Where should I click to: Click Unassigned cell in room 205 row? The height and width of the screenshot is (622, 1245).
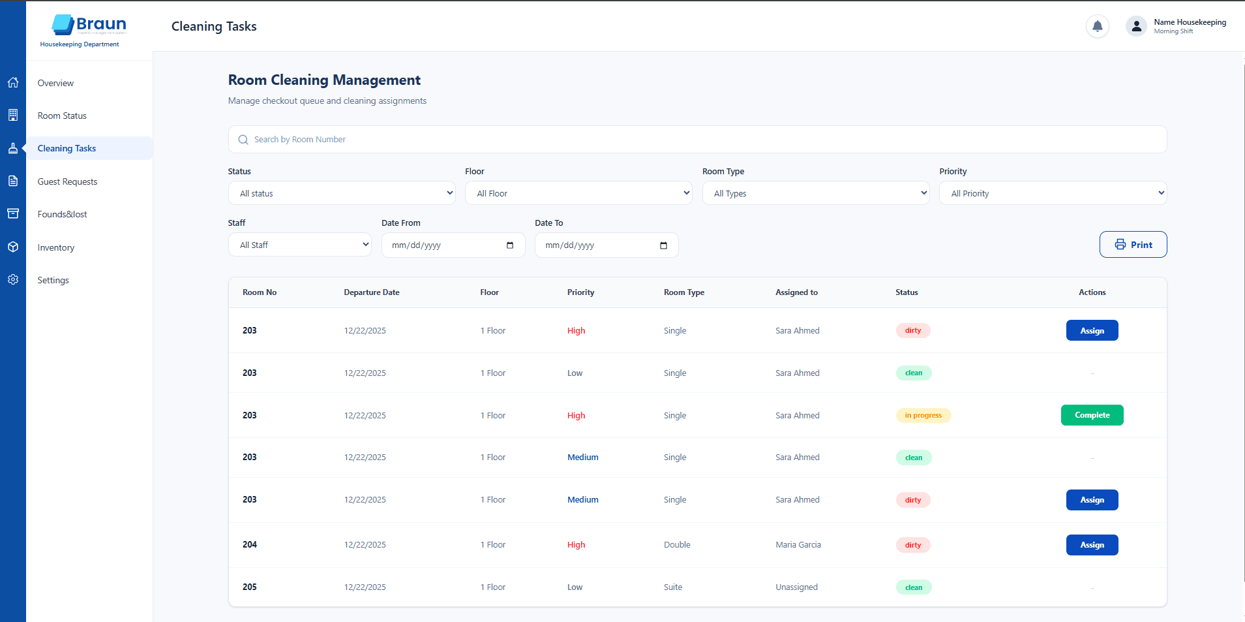click(796, 587)
